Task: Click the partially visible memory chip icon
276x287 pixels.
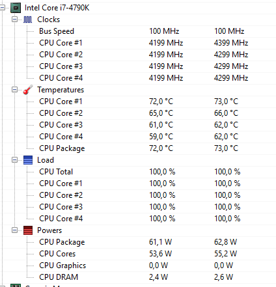Action: pos(16,286)
